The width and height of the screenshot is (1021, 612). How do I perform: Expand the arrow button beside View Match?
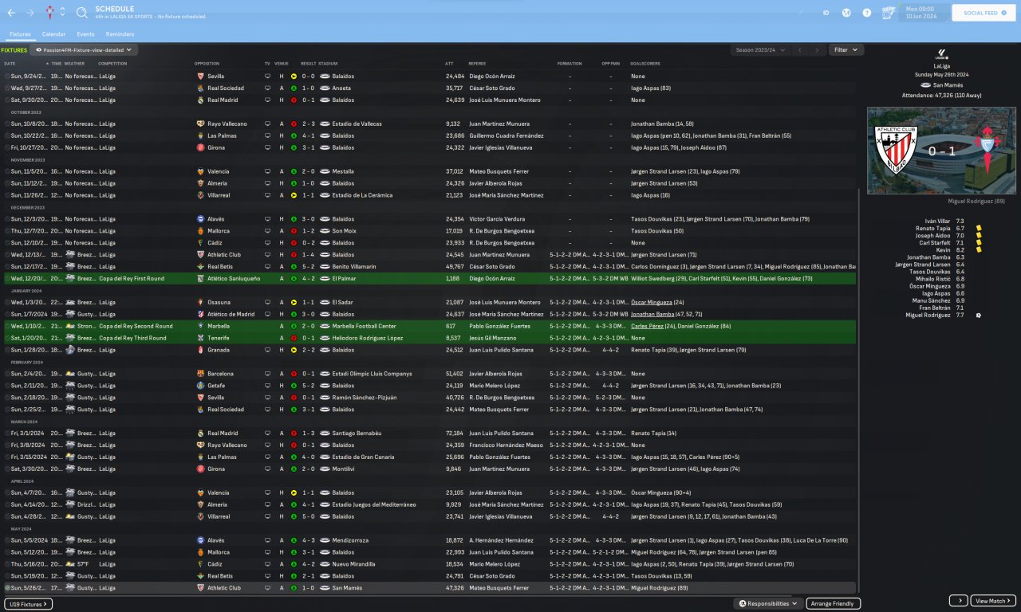[x=958, y=601]
